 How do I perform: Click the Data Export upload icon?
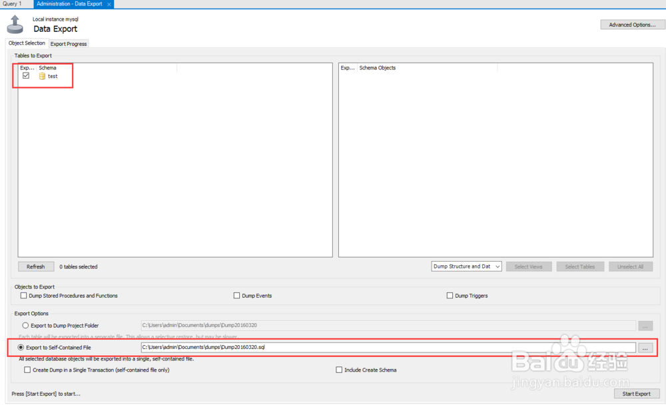tap(15, 25)
